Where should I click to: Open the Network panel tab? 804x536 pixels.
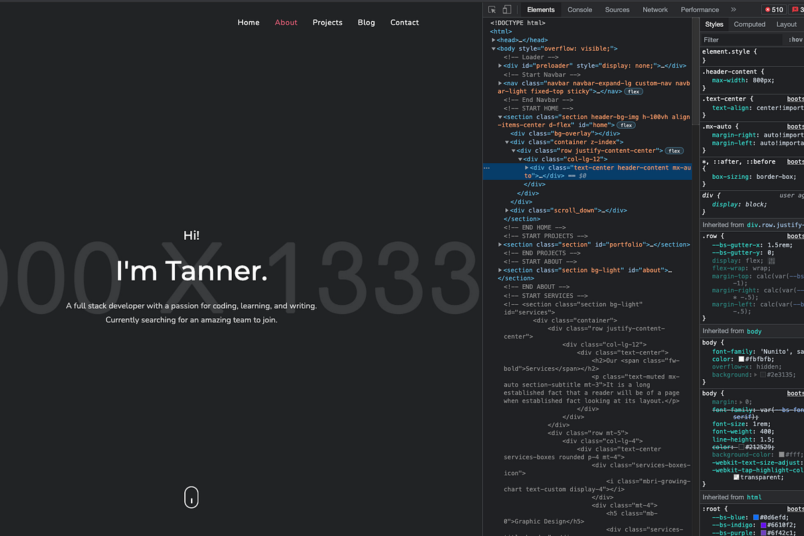click(x=655, y=9)
